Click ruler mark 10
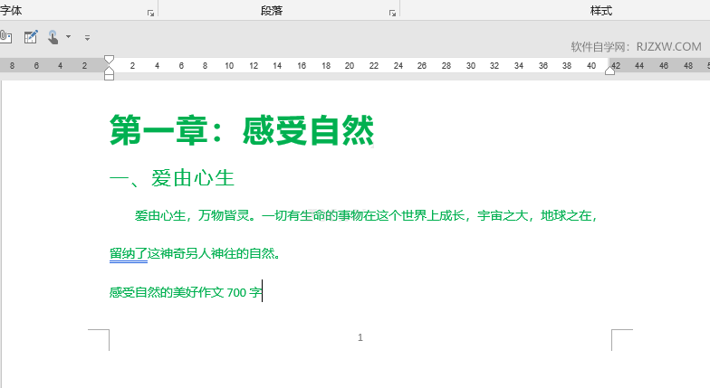This screenshot has width=710, height=388. 229,65
